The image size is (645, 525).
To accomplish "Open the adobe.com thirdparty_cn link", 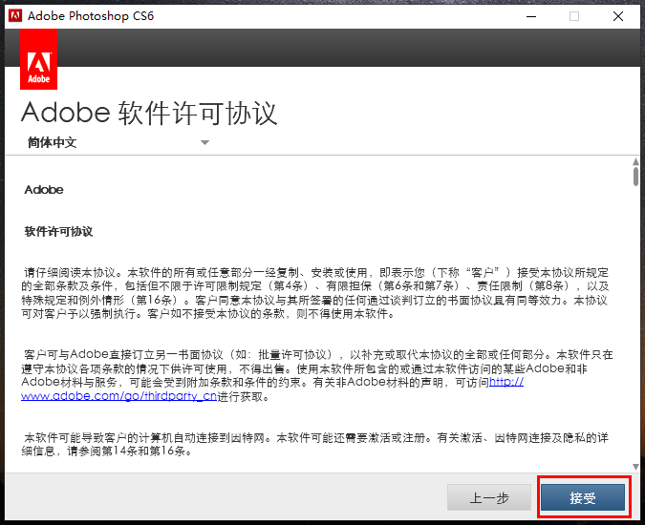I will click(118, 395).
